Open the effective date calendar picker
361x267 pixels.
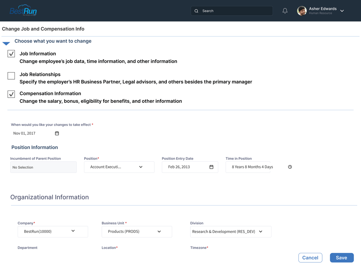pyautogui.click(x=57, y=133)
